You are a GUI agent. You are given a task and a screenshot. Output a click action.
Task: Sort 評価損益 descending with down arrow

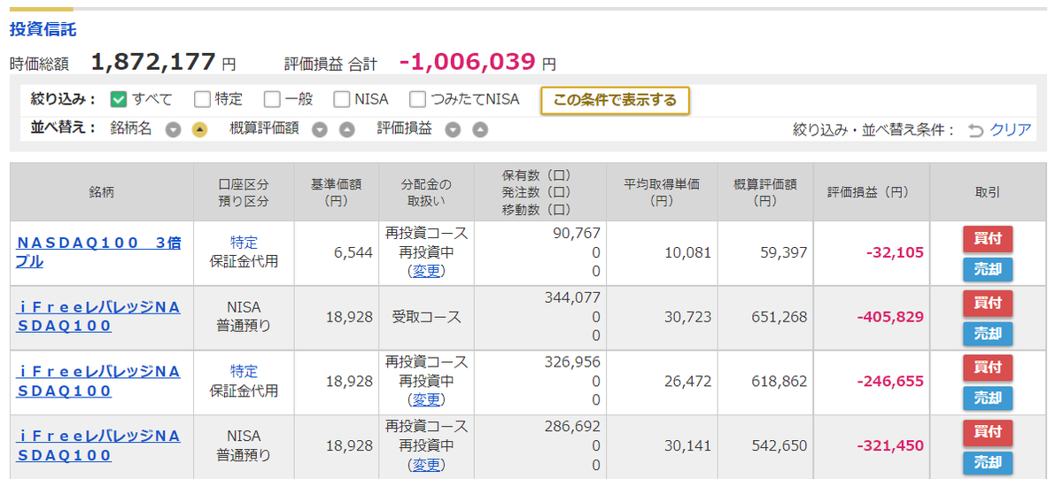click(454, 129)
